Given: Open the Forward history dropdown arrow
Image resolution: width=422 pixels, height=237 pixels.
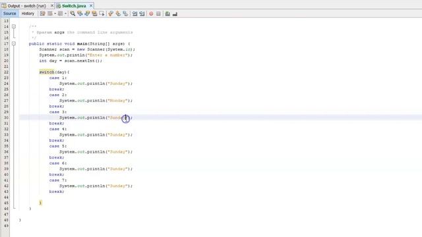Looking at the screenshot, I should click(x=65, y=13).
